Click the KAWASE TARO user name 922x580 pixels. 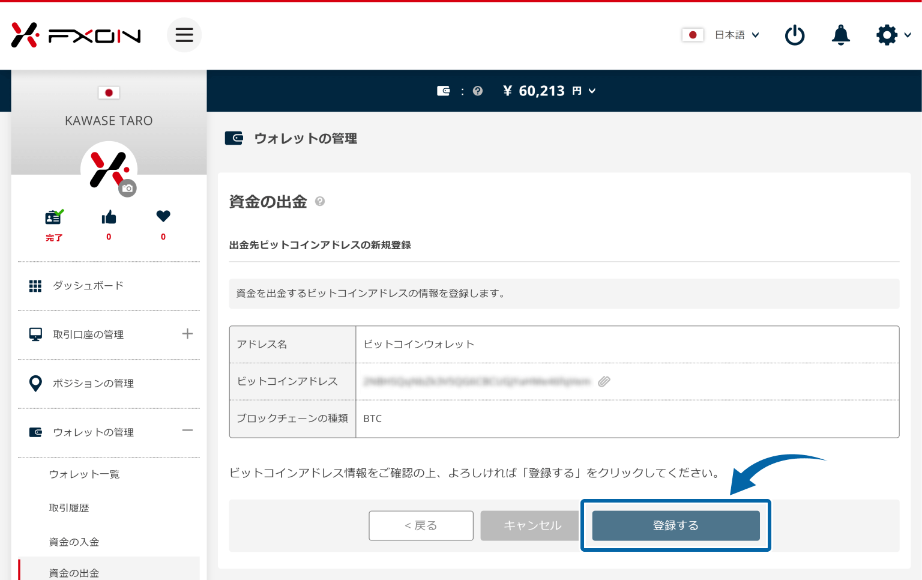[x=109, y=121]
